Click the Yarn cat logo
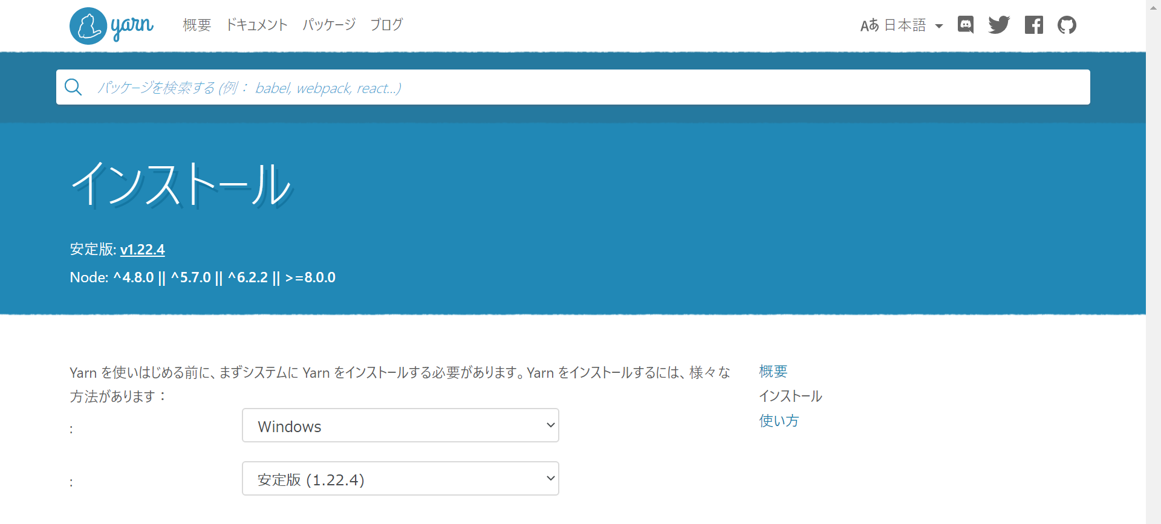 point(88,25)
